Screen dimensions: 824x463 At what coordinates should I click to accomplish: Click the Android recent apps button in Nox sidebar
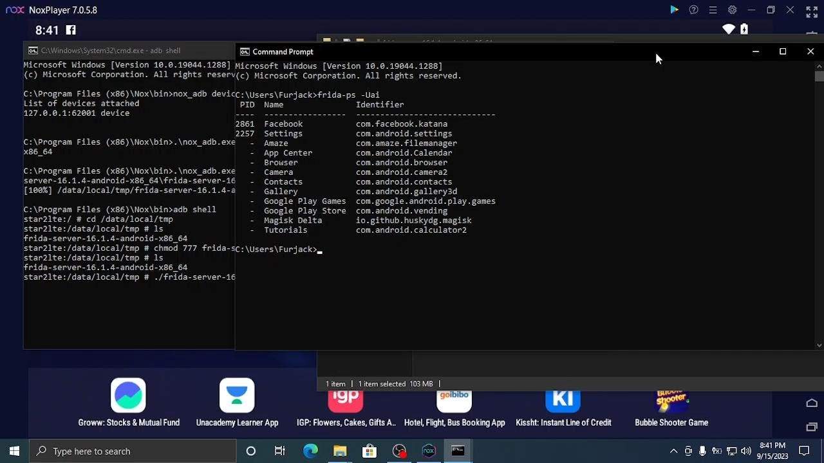(812, 426)
